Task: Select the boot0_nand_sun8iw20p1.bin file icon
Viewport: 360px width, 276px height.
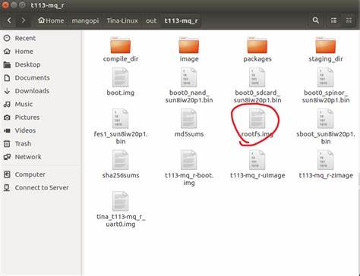Action: (189, 77)
